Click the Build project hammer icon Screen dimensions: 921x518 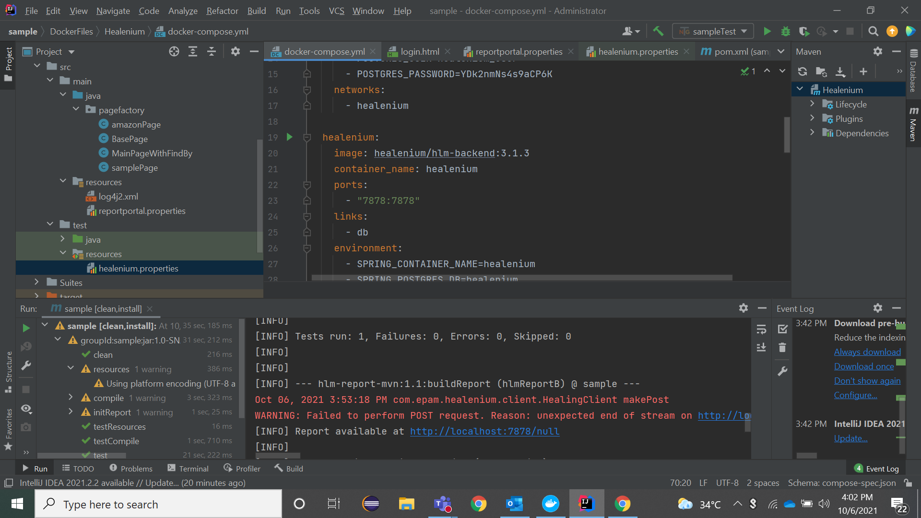point(658,32)
